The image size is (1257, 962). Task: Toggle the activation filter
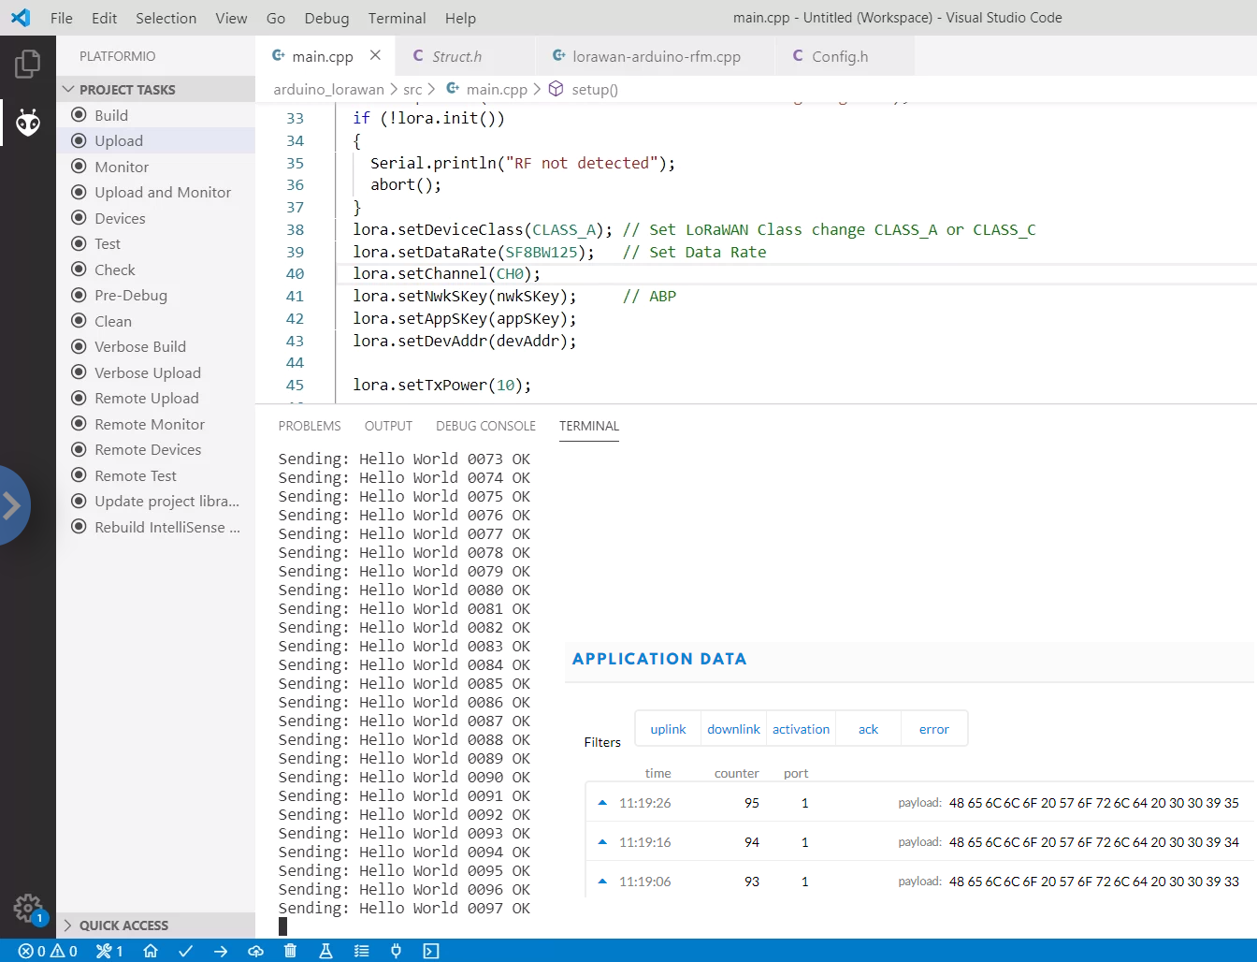pos(801,729)
